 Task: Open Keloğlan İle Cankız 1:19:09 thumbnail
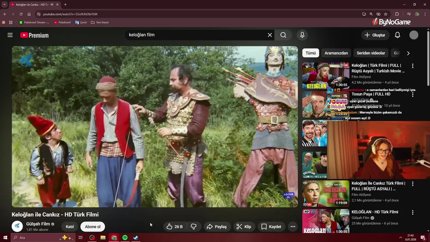click(326, 194)
